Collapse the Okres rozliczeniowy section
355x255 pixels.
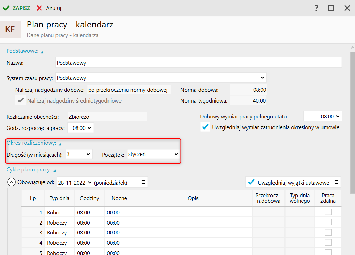[x=60, y=144]
